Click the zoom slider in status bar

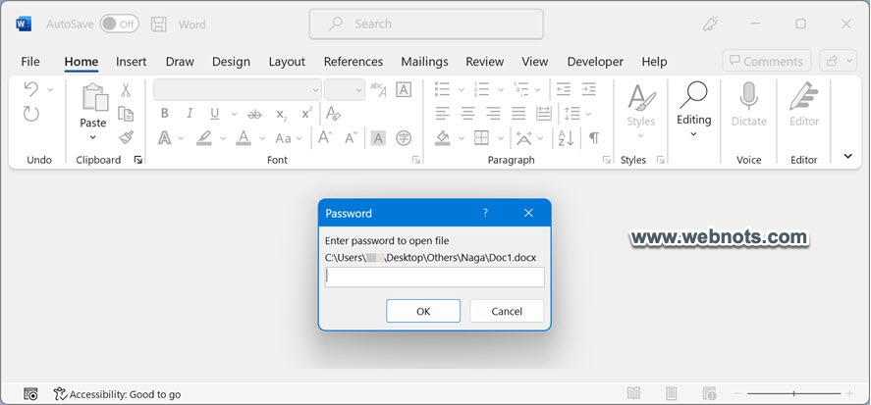pos(793,394)
